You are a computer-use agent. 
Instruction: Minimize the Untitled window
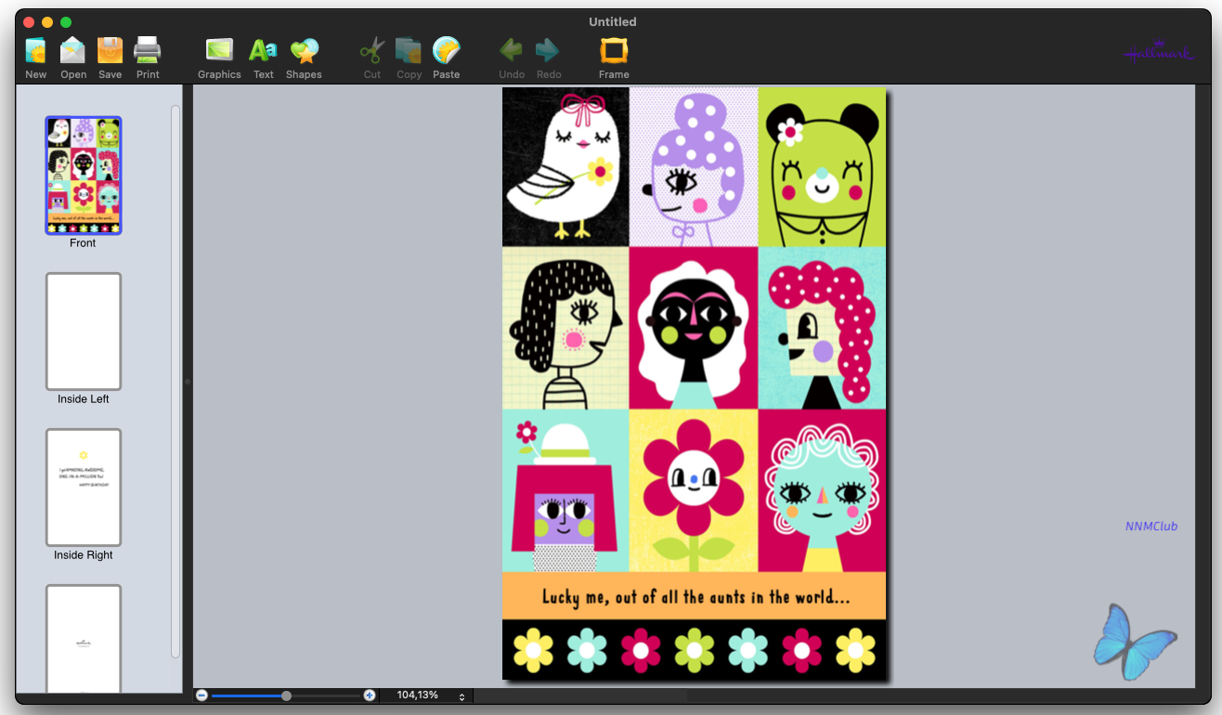coord(47,21)
